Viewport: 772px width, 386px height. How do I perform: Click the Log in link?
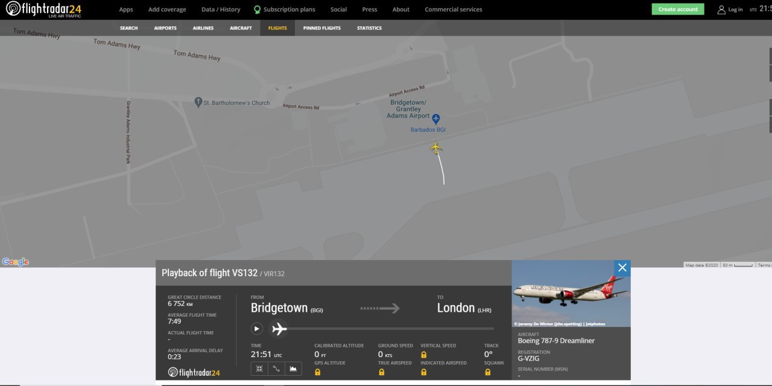(736, 10)
